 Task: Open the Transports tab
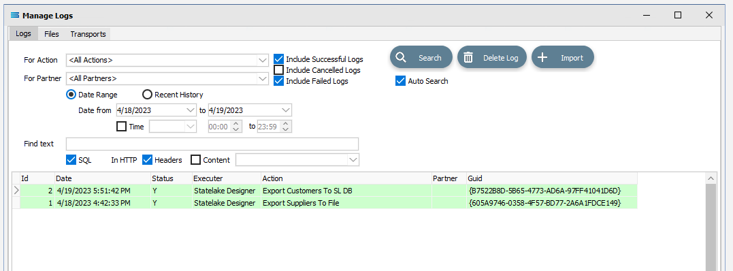[88, 34]
